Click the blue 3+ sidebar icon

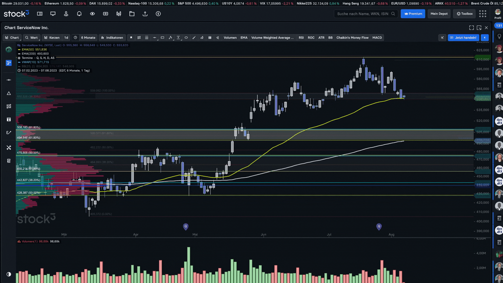(x=9, y=63)
